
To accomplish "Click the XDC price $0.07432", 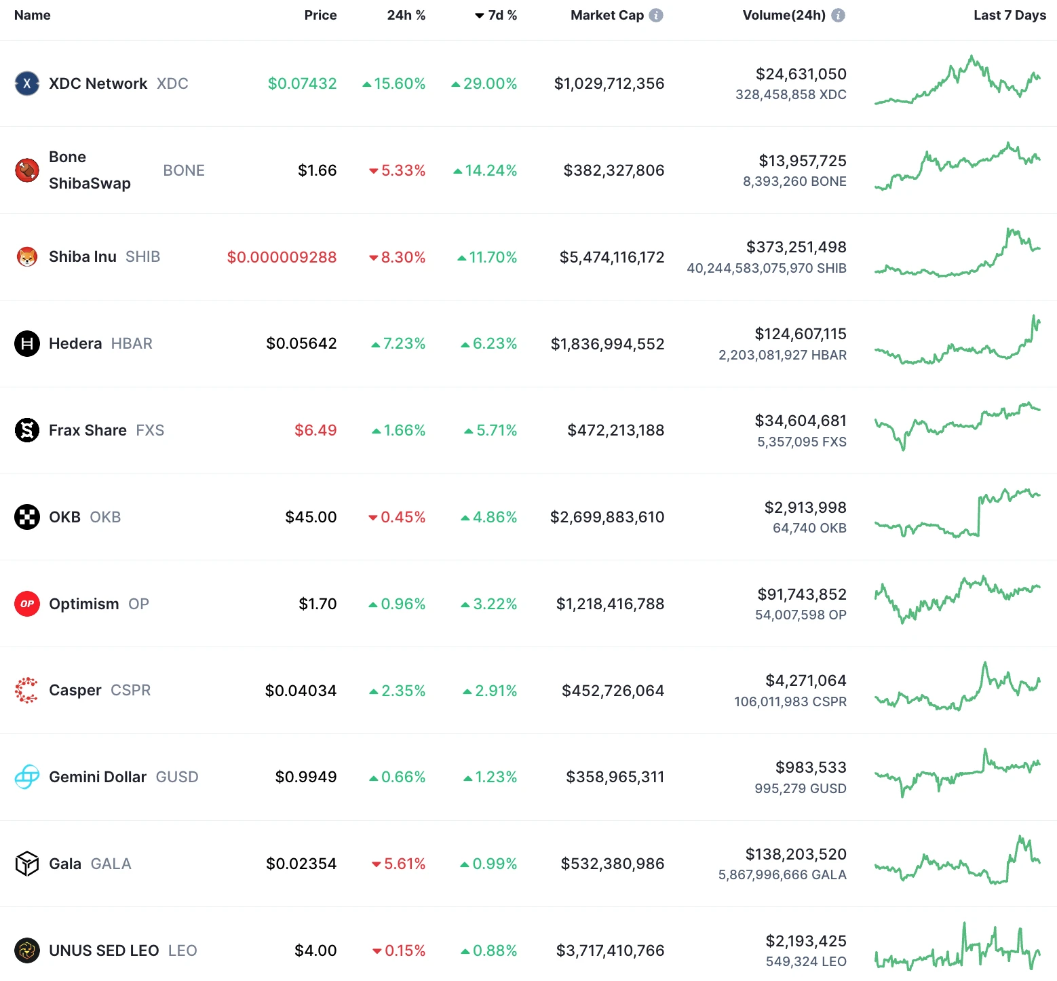I will pyautogui.click(x=303, y=83).
